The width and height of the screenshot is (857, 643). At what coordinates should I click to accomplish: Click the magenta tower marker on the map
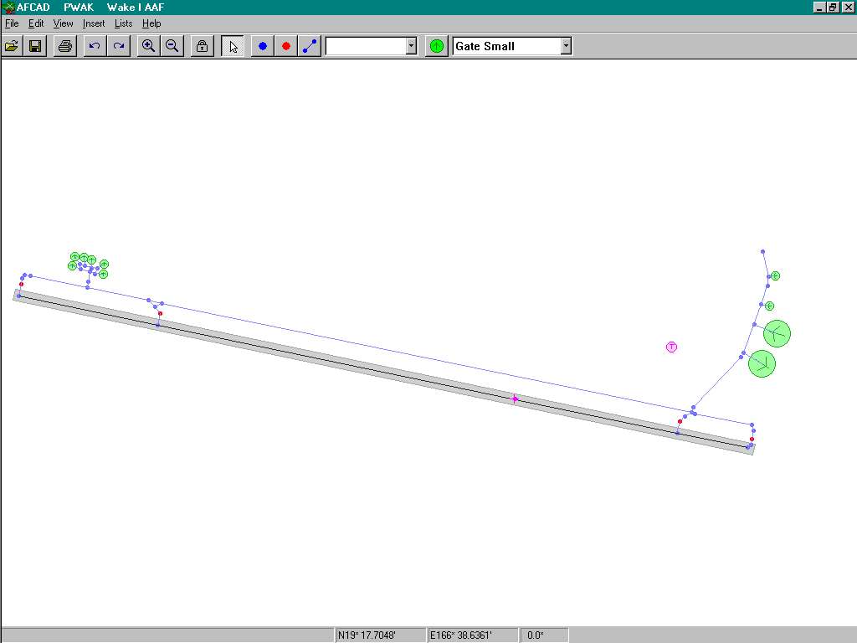coord(671,347)
